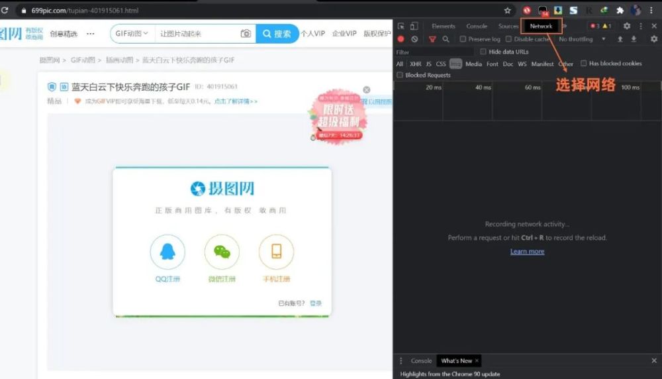Click the site search text box

tap(197, 33)
